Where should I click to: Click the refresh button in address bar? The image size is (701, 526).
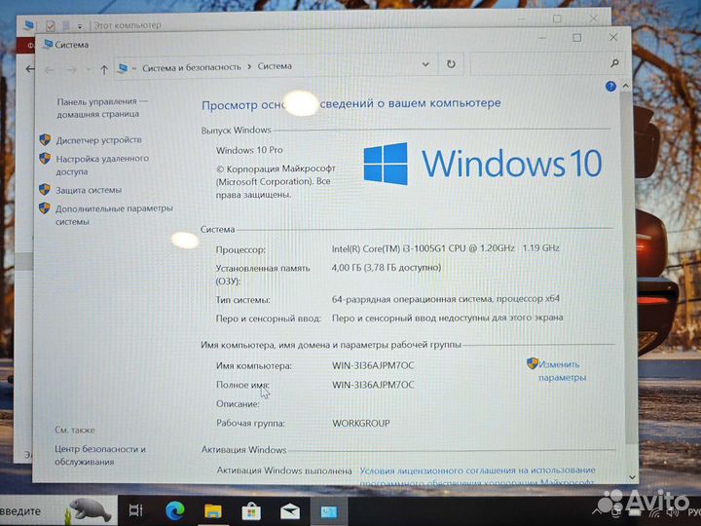[x=451, y=64]
